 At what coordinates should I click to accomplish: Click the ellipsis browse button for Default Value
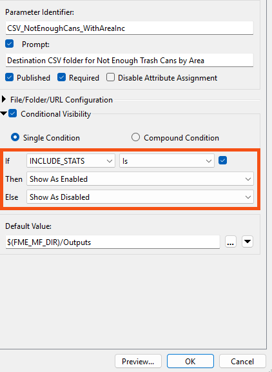231,242
